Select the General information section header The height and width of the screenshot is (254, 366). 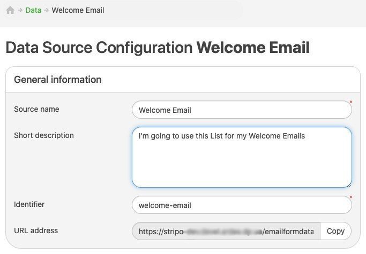pyautogui.click(x=58, y=80)
